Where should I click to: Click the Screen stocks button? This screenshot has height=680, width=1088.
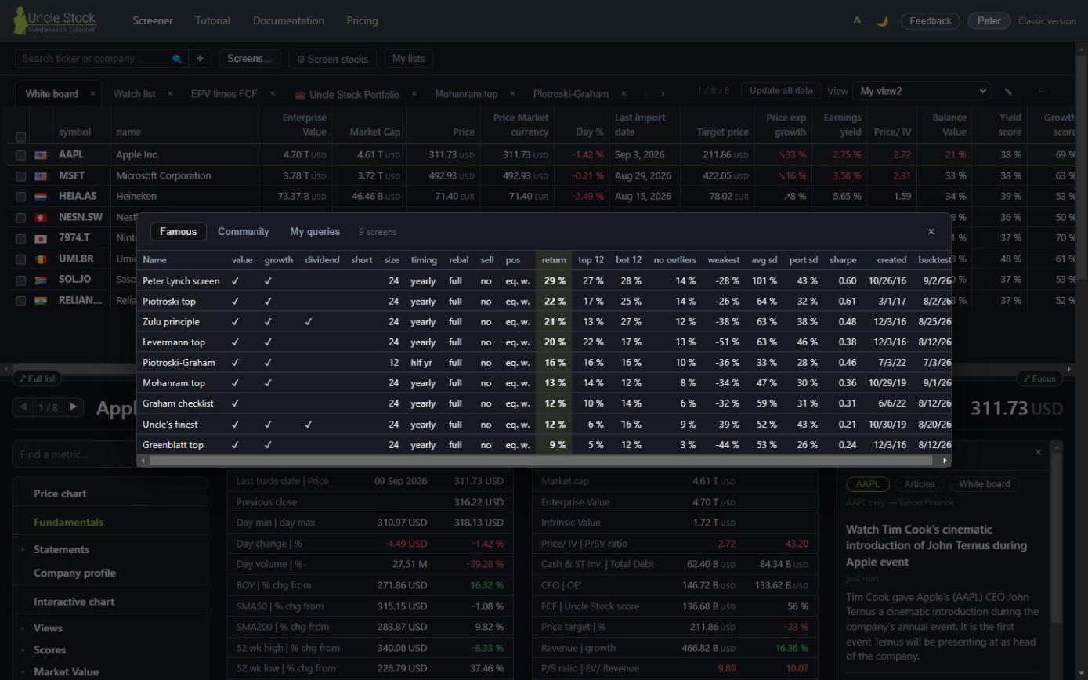coord(332,59)
